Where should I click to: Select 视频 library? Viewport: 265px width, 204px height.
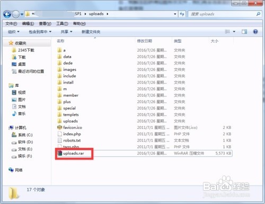click(x=22, y=92)
